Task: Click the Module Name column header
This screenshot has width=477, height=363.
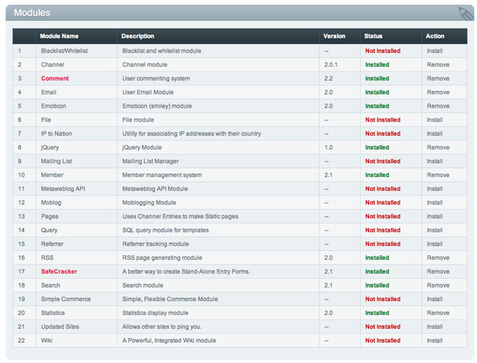Action: (x=59, y=36)
